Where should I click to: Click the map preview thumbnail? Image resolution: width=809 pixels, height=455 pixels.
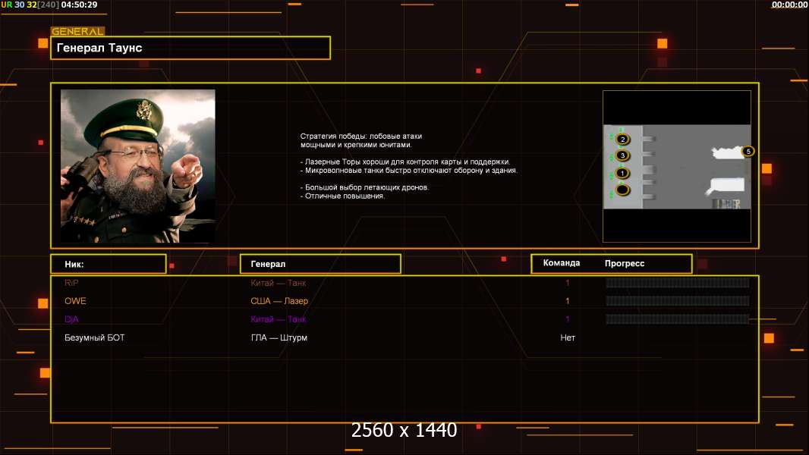(677, 166)
